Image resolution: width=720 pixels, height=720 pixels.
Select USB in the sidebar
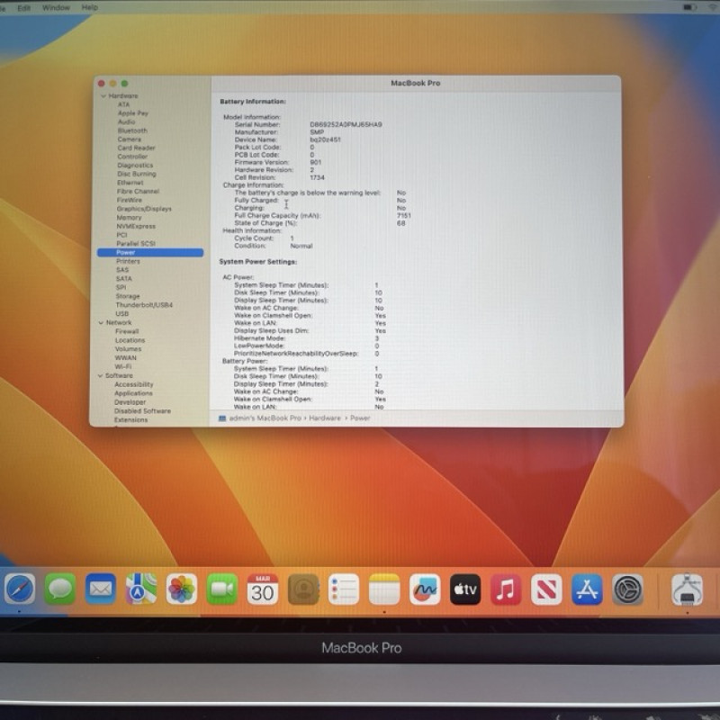click(121, 313)
